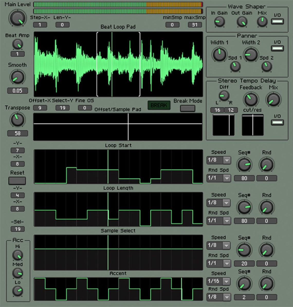Click the Reset button
293x307 pixels.
[17, 181]
